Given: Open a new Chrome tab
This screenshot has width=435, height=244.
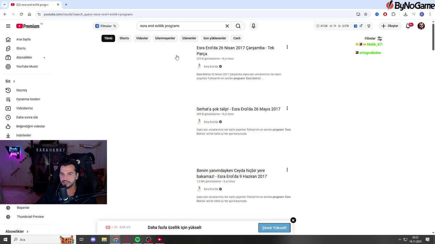Looking at the screenshot, I should pos(66,5).
